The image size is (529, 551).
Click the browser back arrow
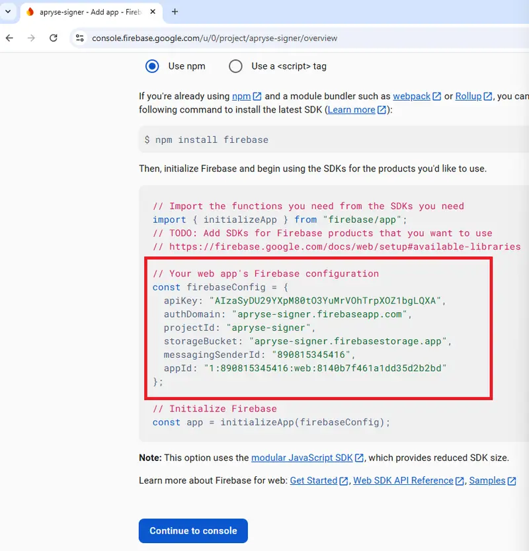9,38
